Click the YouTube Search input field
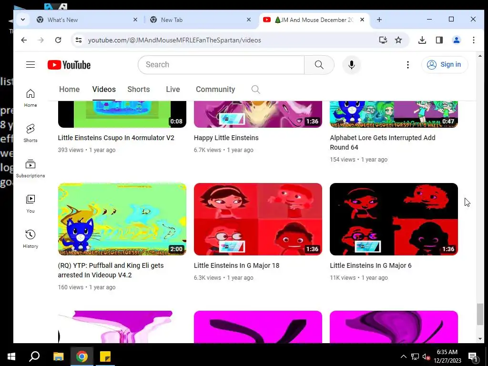488x366 pixels. click(x=221, y=65)
